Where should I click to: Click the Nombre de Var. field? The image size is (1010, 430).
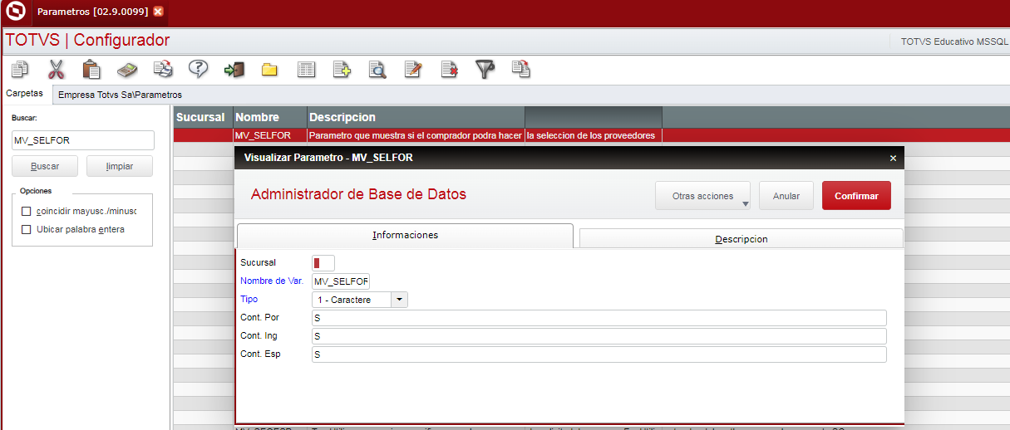pos(341,281)
